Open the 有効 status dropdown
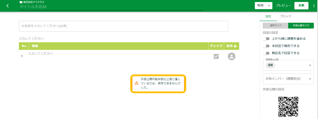Image resolution: width=318 pixels, height=119 pixels. (263, 6)
